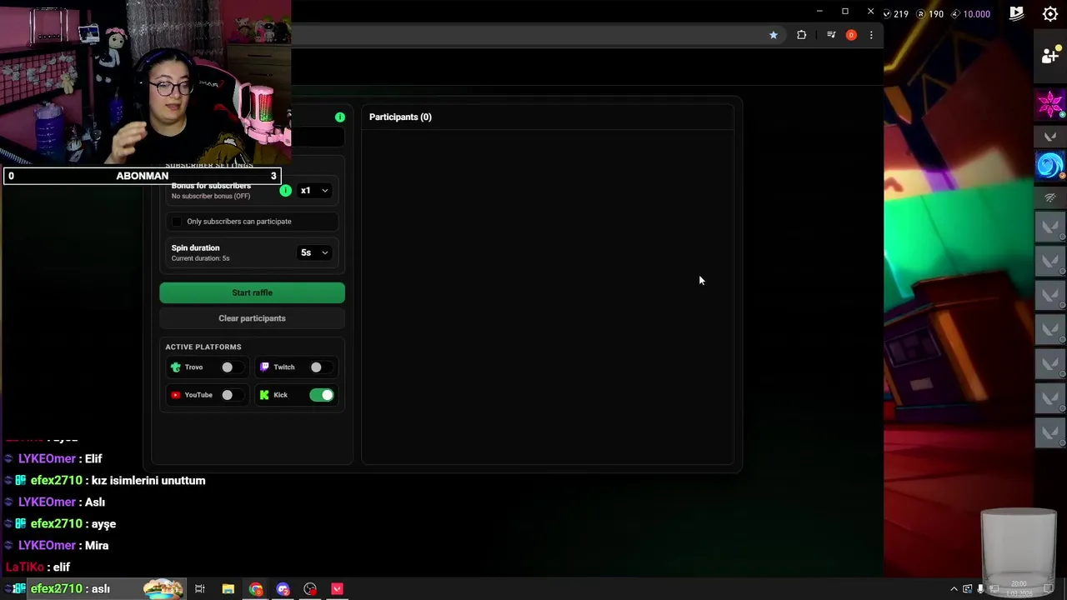The width and height of the screenshot is (1067, 600).
Task: Open OBS Studio from the taskbar
Action: click(x=310, y=589)
